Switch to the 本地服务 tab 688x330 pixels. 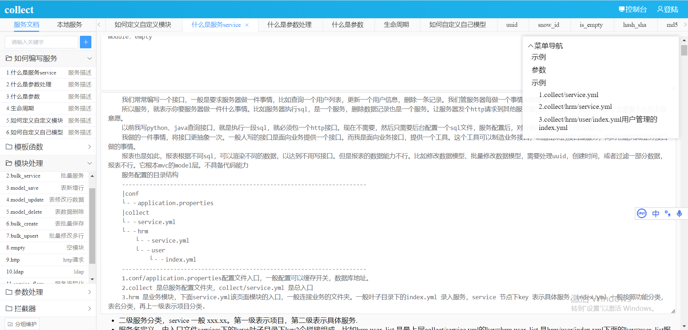70,25
